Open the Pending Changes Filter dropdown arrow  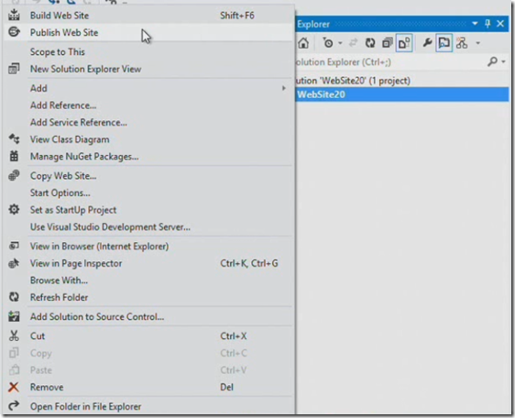(340, 43)
